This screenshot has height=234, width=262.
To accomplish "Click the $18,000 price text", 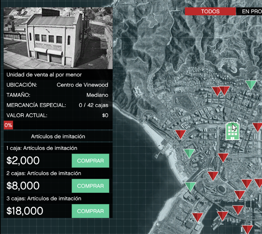I will tap(25, 211).
